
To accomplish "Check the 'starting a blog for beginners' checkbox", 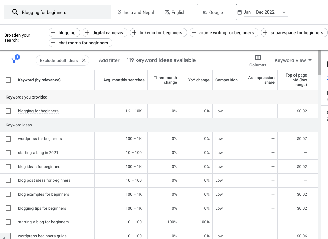I will point(8,222).
